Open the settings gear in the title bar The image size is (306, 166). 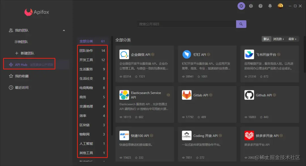[251, 6]
